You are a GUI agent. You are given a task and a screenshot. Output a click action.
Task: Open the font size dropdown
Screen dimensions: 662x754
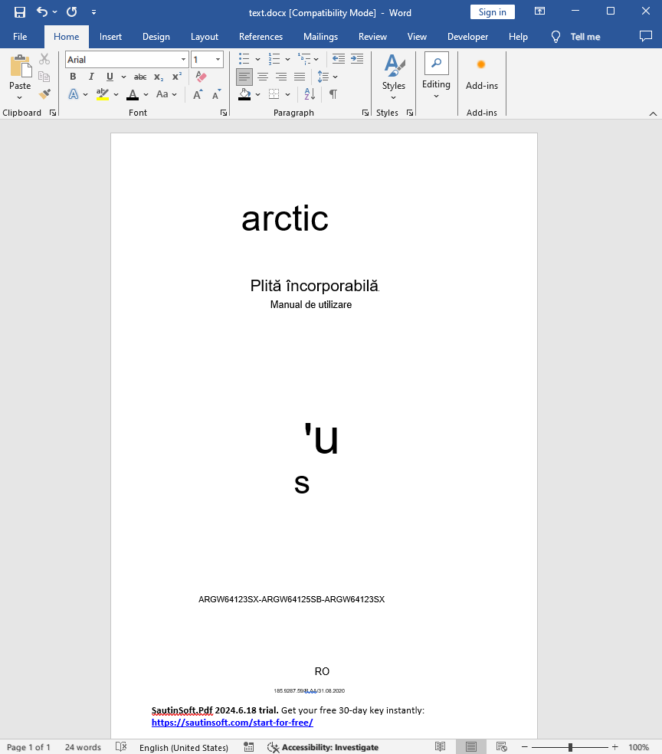pyautogui.click(x=218, y=59)
